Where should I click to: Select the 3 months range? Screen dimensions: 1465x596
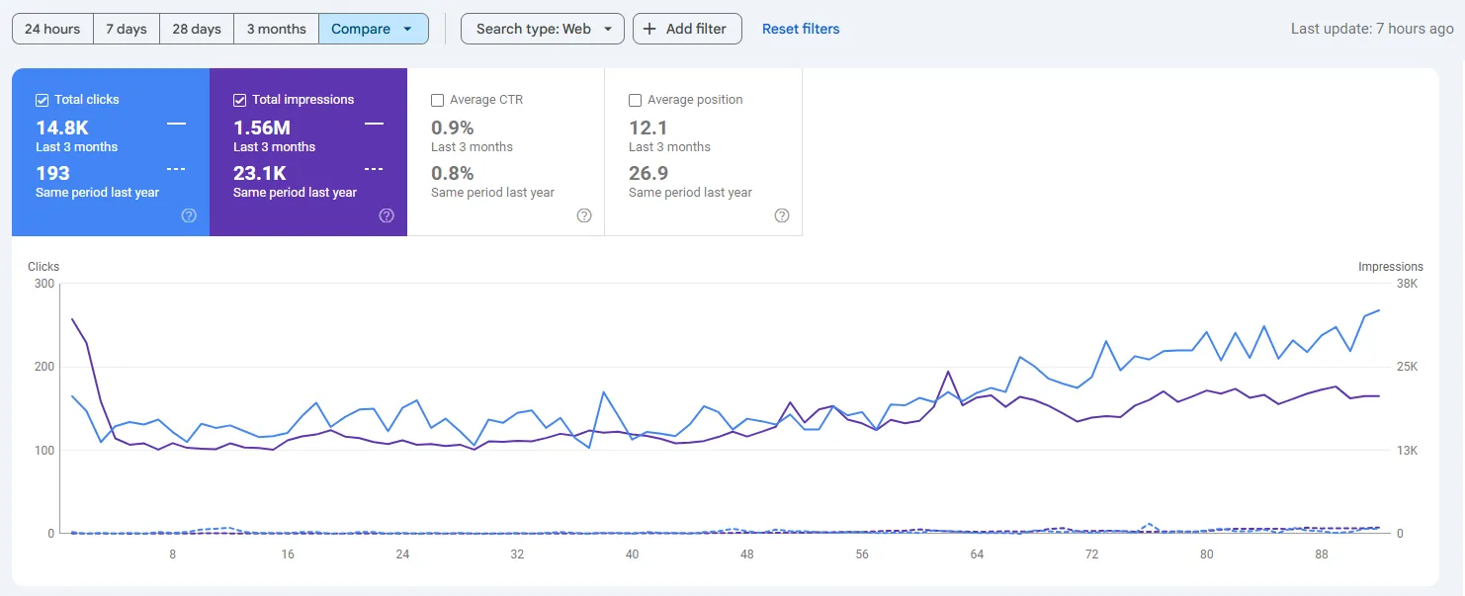click(x=276, y=29)
